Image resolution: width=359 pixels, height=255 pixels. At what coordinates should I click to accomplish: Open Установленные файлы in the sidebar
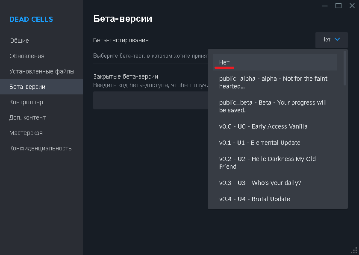[x=41, y=71]
